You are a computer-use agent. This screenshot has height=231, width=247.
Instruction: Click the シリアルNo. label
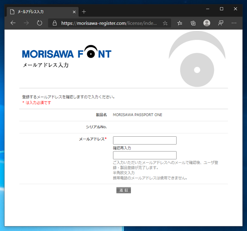96,127
